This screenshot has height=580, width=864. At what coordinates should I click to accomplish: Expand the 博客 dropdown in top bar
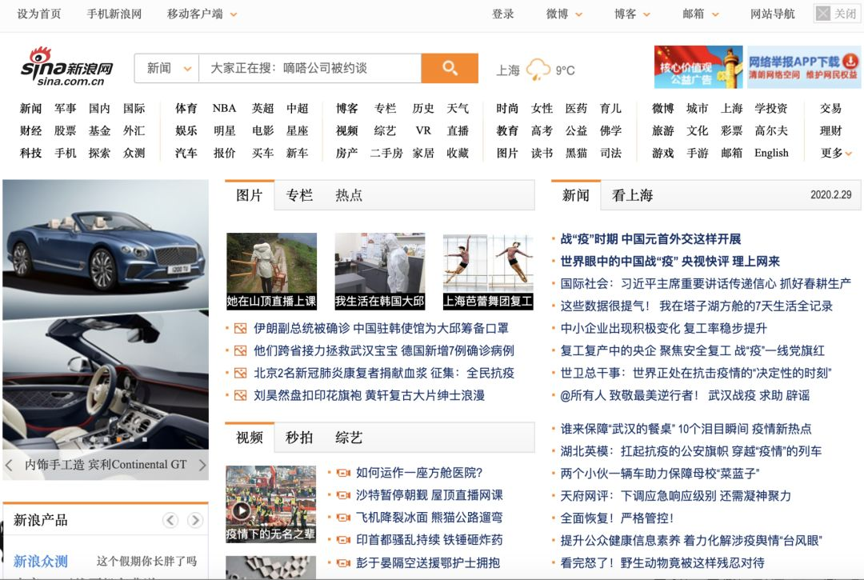(x=647, y=15)
